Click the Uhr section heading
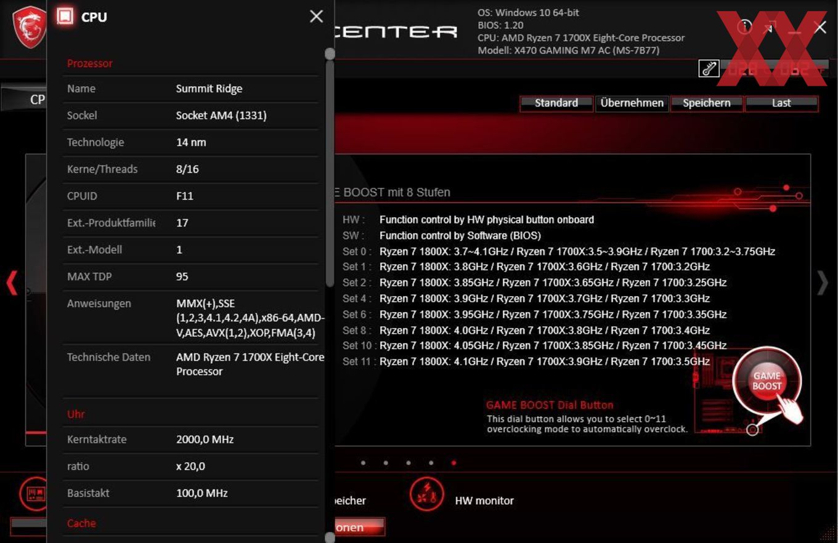This screenshot has height=543, width=838. click(76, 414)
